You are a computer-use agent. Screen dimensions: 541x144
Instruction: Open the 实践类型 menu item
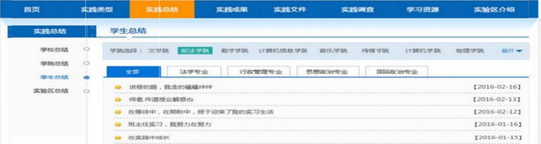(97, 9)
